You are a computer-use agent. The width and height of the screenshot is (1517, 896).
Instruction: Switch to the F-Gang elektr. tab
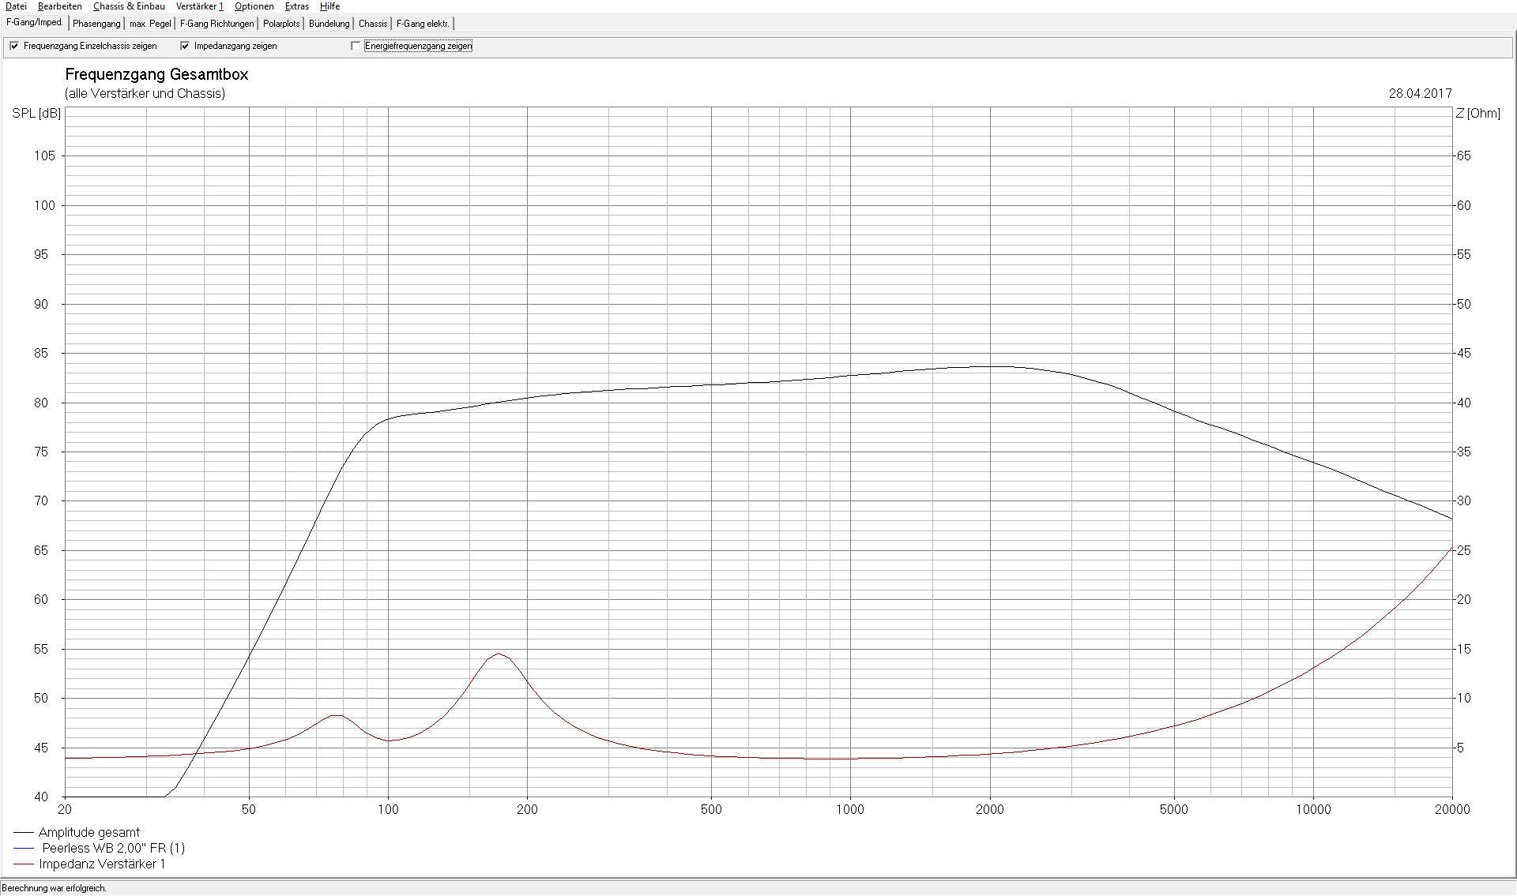pos(423,24)
